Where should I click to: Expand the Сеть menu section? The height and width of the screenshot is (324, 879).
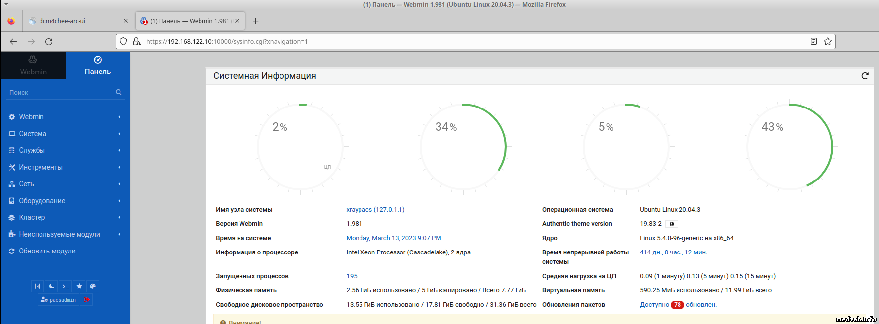27,184
